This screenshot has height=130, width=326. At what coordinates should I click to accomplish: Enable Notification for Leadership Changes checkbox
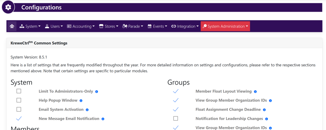point(176,119)
